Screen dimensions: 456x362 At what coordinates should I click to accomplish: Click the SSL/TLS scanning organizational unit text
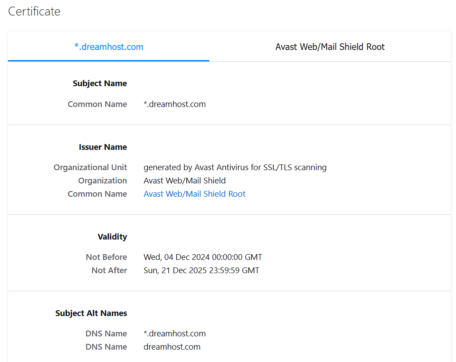[x=235, y=168]
